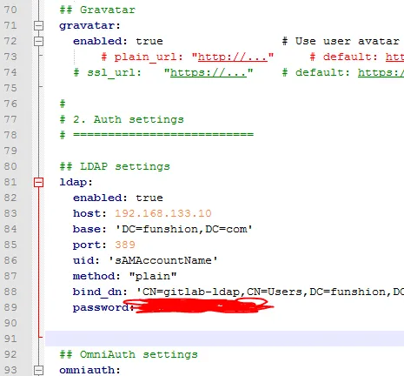The height and width of the screenshot is (376, 404).
Task: Click the "# ssl_url:" commented key
Action: pos(108,72)
